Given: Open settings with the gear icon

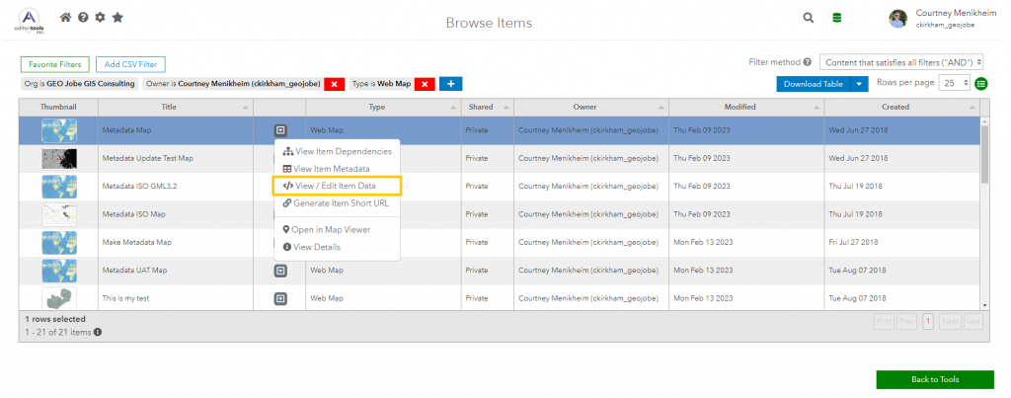Looking at the screenshot, I should [100, 18].
